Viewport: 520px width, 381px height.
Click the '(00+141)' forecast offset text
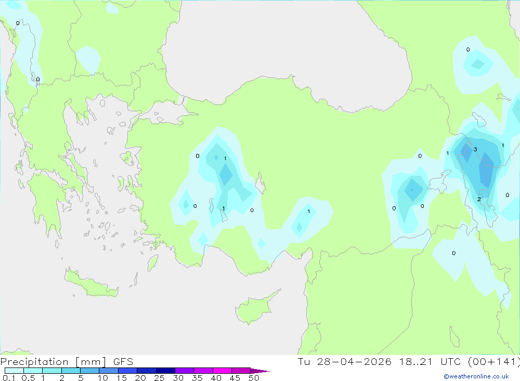(494, 361)
